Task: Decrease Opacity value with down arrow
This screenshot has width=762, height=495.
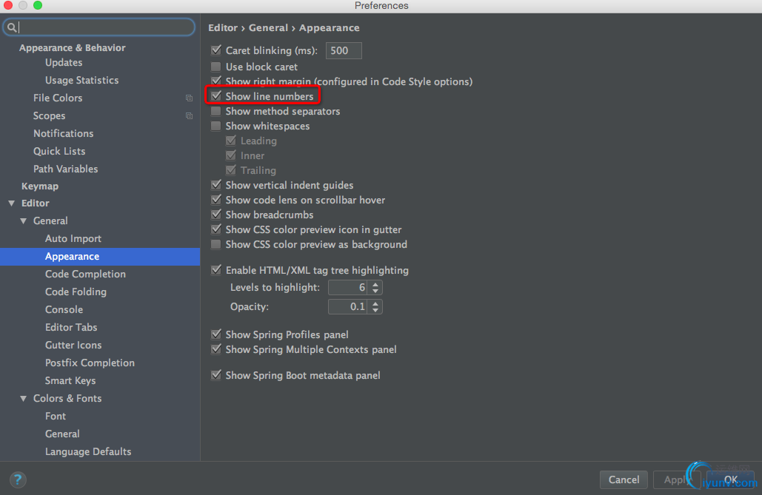Action: point(375,310)
